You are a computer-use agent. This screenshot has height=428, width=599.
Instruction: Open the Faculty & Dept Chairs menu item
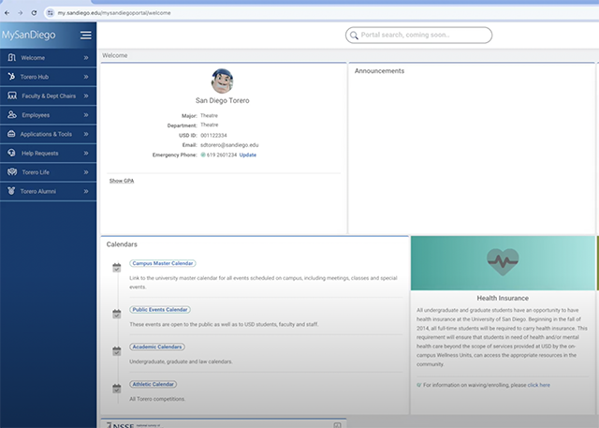click(48, 96)
